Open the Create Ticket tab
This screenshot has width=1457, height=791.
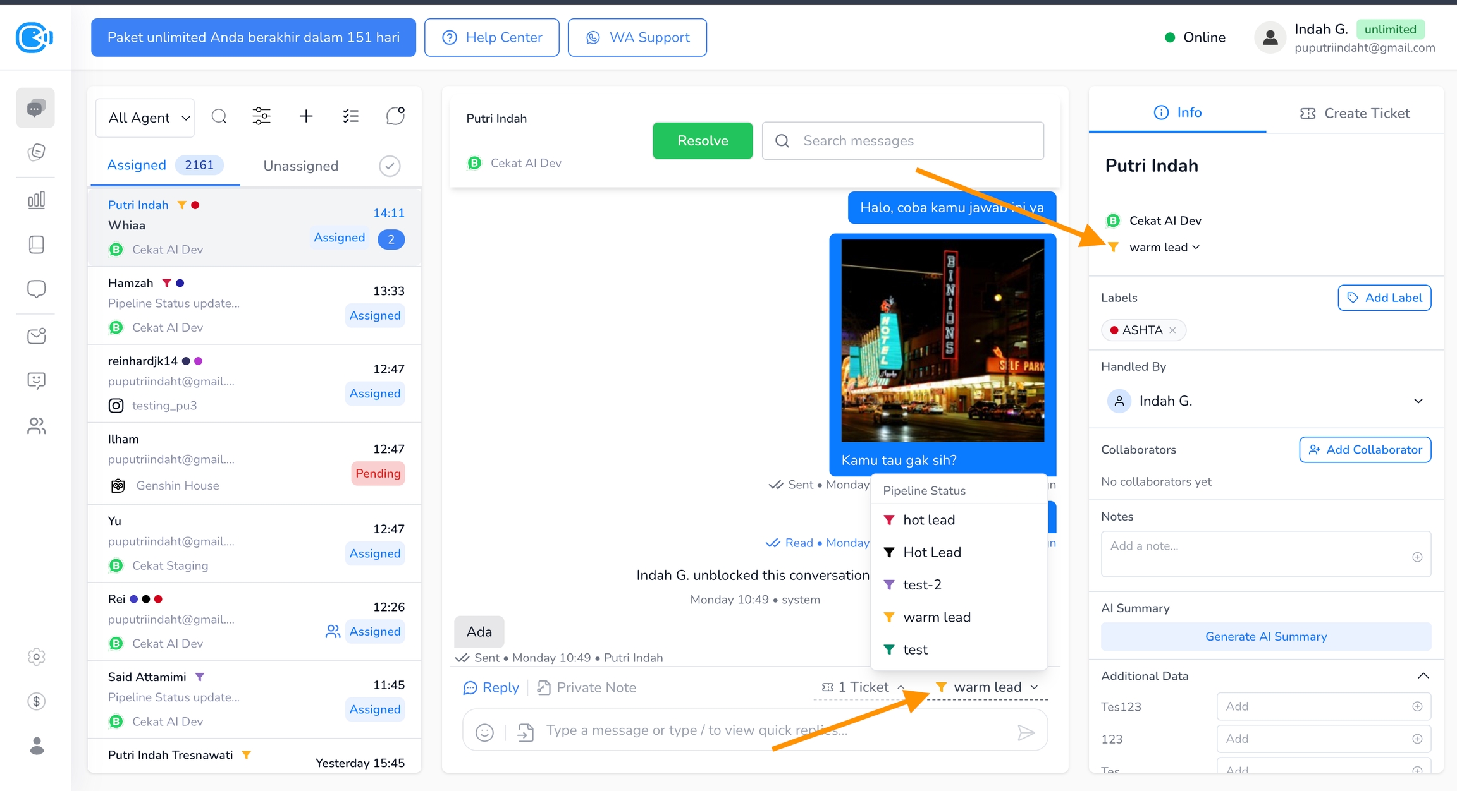coord(1355,113)
